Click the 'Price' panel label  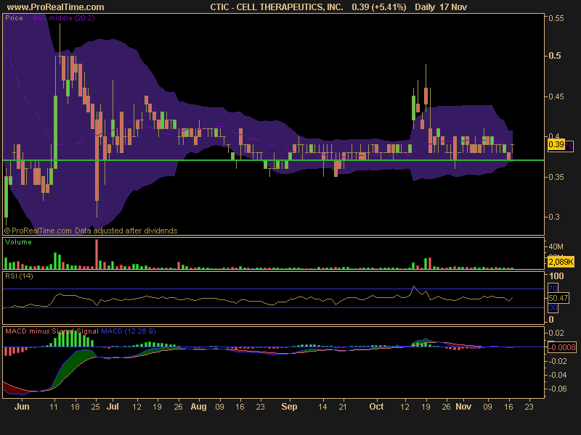[x=14, y=18]
